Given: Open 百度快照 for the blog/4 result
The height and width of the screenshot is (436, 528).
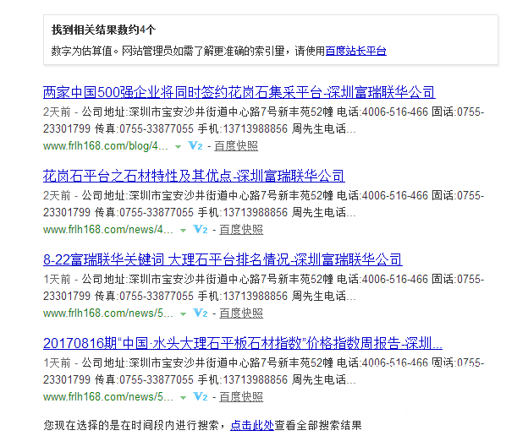Looking at the screenshot, I should pos(236,146).
